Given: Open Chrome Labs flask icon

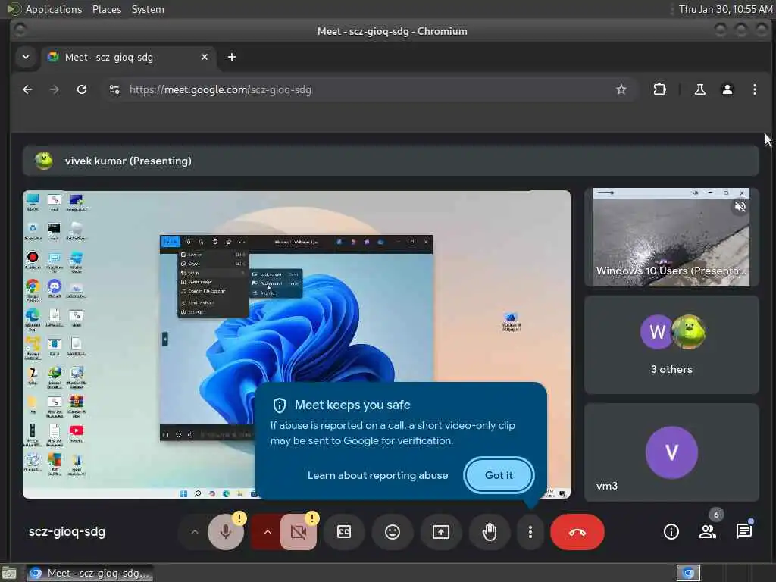Looking at the screenshot, I should pos(699,89).
